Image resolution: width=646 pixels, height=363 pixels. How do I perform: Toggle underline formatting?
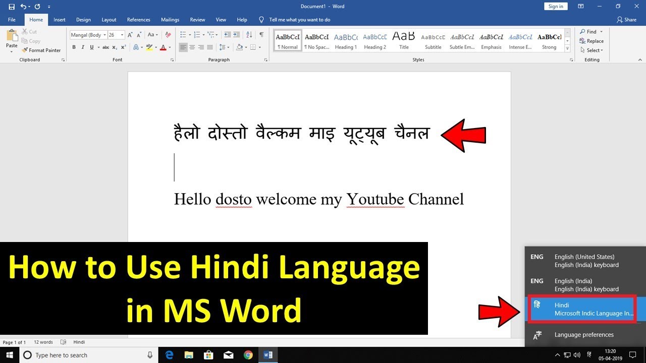[x=91, y=47]
